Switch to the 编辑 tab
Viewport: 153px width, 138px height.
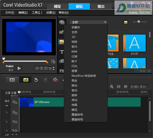point(79,6)
